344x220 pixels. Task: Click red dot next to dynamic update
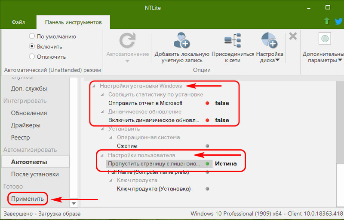[207, 120]
